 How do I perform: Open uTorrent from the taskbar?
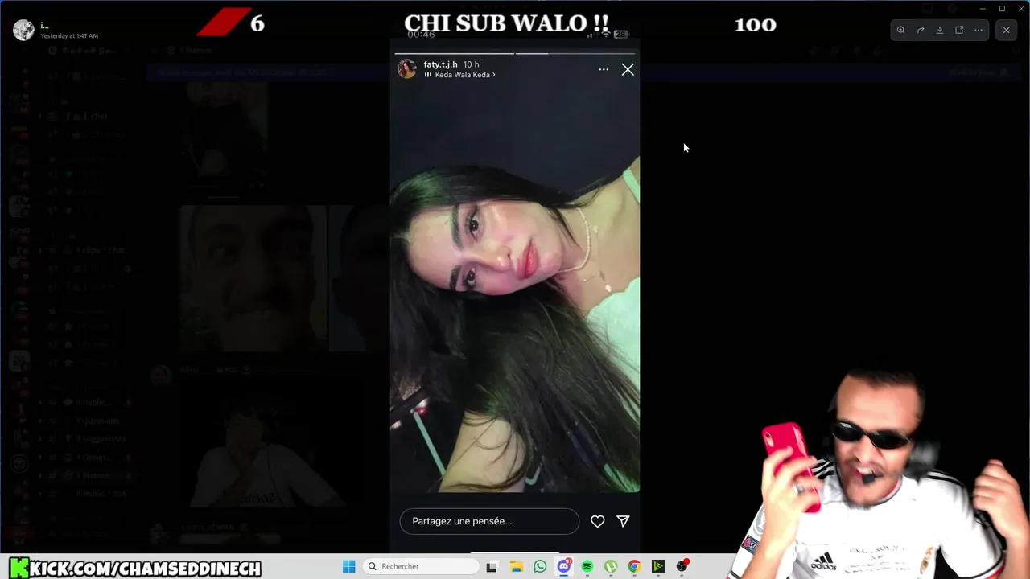point(611,566)
